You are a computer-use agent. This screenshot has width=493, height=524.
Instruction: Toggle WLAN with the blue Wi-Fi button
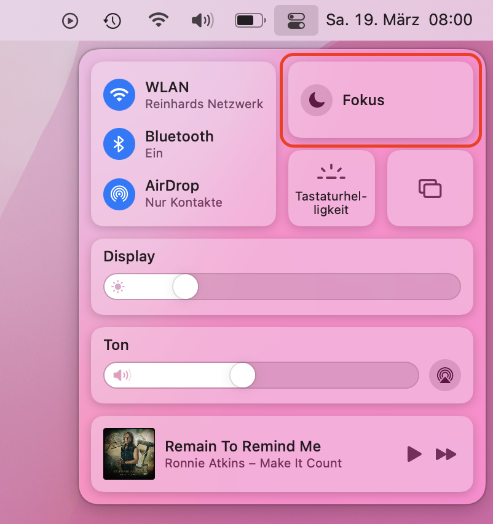click(119, 95)
